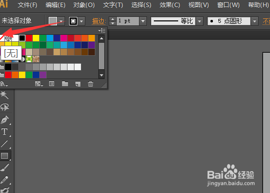Screen dimensions: 270x193
Task: Open the stroke weight dropdown
Action: click(143, 21)
